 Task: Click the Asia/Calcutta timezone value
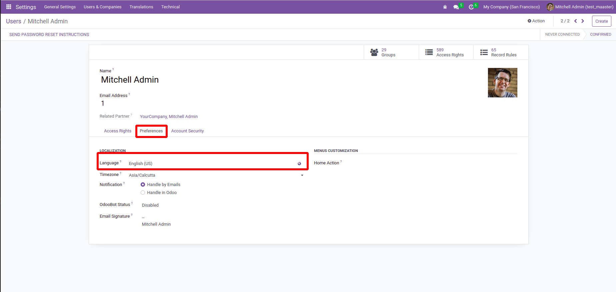coord(142,175)
